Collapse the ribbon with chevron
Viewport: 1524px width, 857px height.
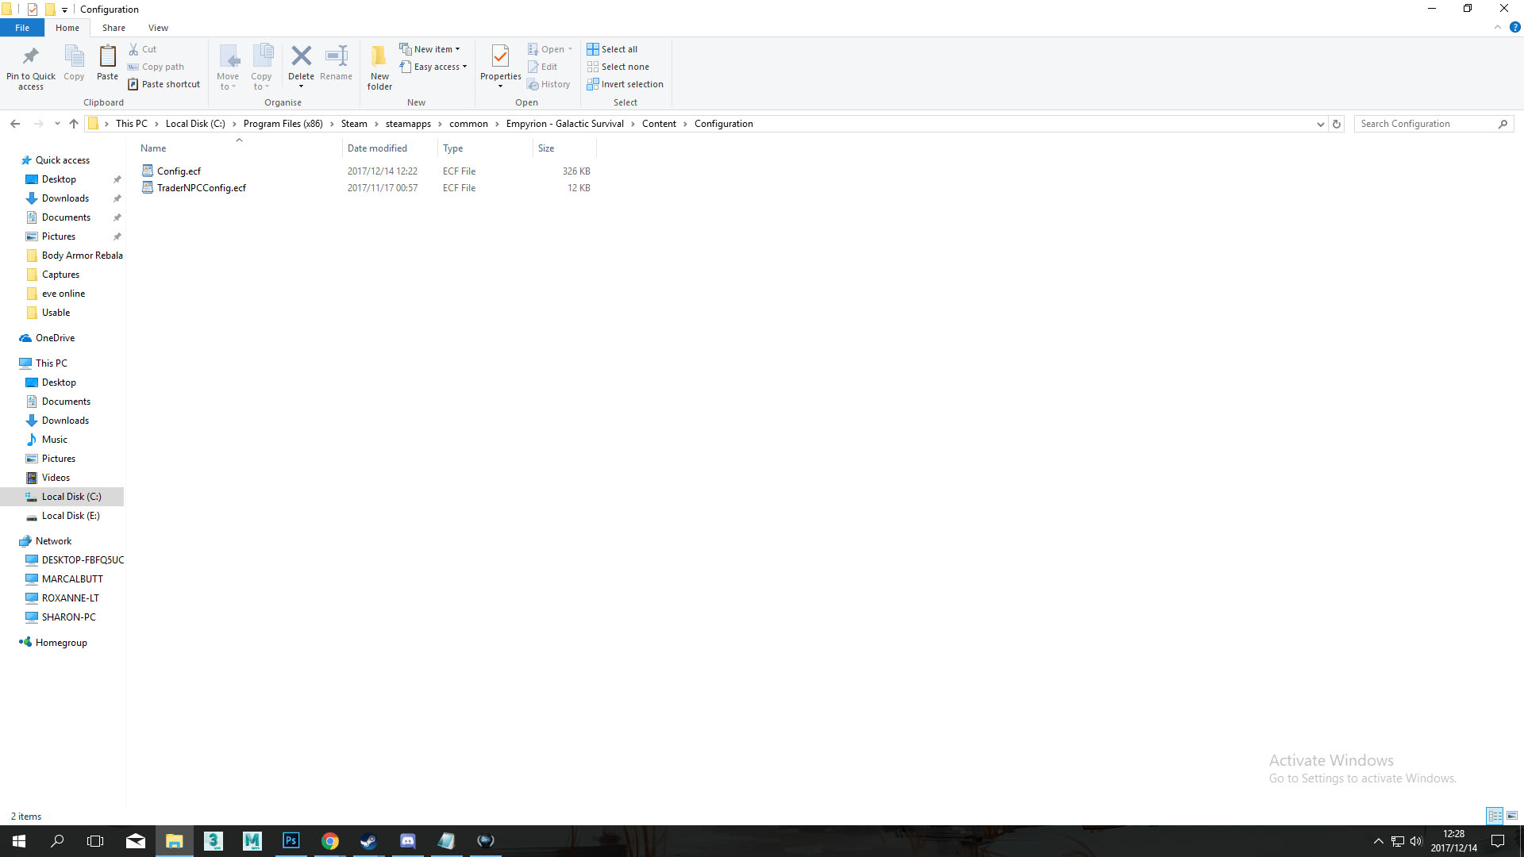tap(1498, 27)
